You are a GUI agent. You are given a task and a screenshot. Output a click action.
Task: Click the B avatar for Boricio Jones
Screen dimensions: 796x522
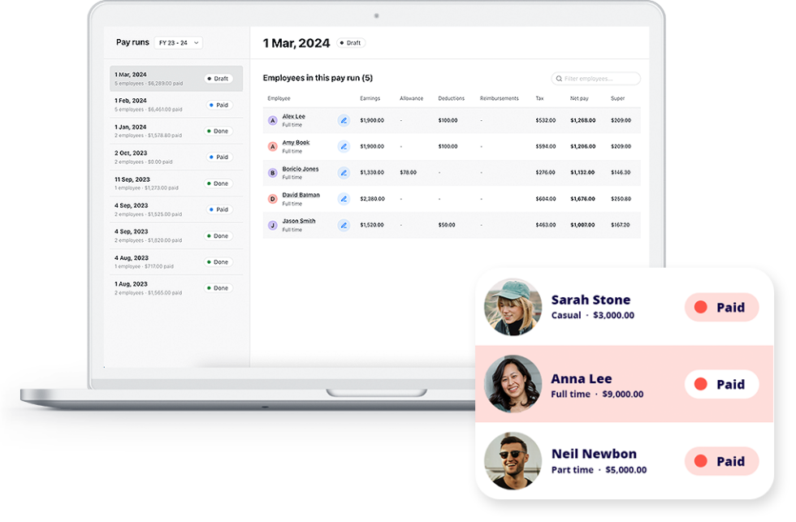[x=273, y=173]
